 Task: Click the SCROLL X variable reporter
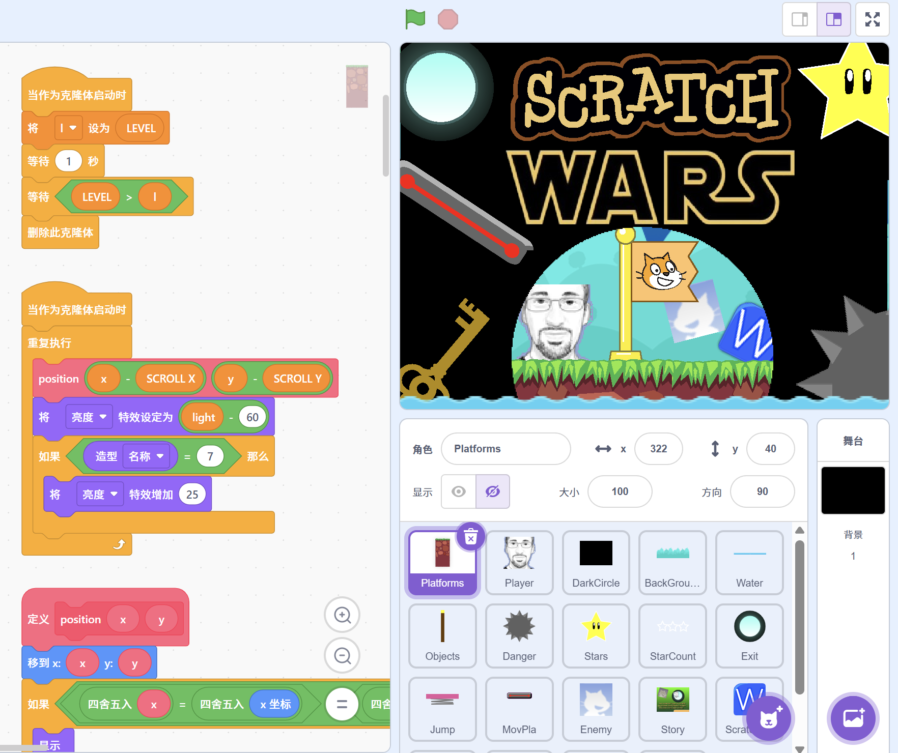coord(171,379)
